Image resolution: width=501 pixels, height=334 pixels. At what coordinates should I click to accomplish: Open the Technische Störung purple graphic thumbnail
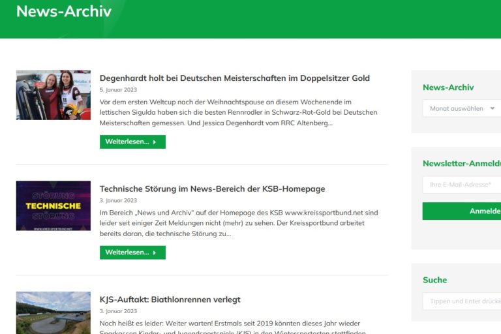53,206
